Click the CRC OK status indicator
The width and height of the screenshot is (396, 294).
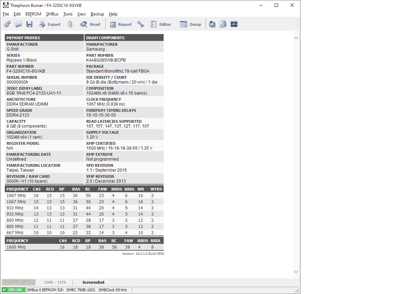click(14, 290)
